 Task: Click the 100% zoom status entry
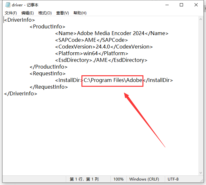pos(118,179)
